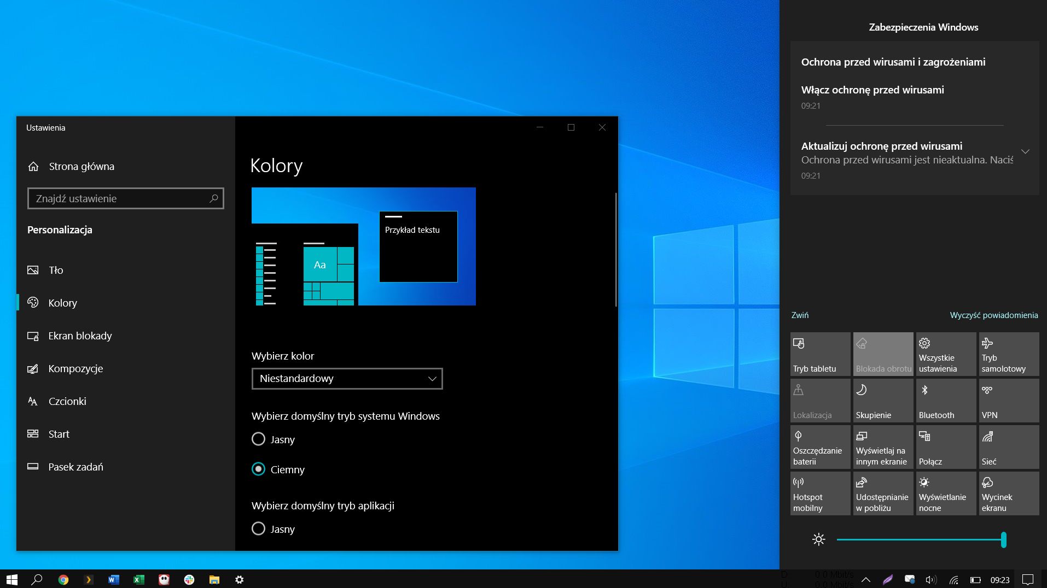1047x588 pixels.
Task: Open Hotspot mobilny quick action
Action: (x=820, y=493)
